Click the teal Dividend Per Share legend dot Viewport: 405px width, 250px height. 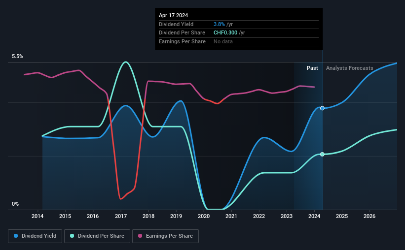[x=72, y=236]
